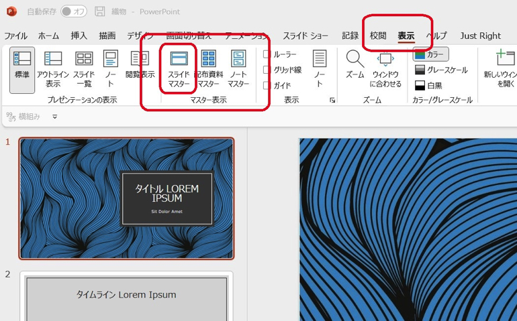Image resolution: width=517 pixels, height=321 pixels.
Task: Open the ホーム ribbon tab
Action: (x=48, y=36)
